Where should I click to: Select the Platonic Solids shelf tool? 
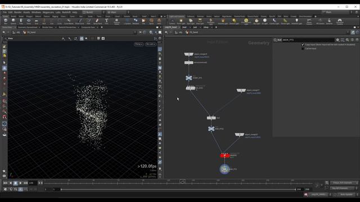coord(116,21)
